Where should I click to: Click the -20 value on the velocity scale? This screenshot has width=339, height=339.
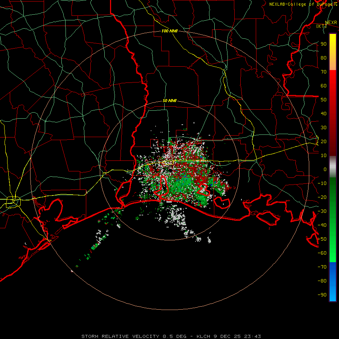click(322, 197)
